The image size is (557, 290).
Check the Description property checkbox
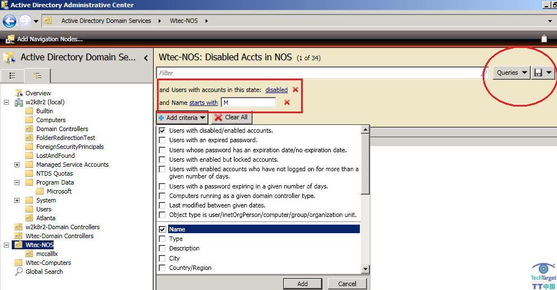coord(163,249)
